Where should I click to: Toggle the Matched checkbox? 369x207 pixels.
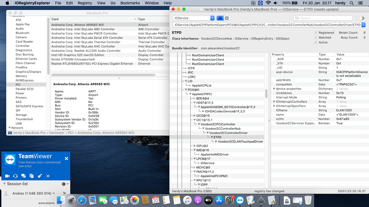316,37
